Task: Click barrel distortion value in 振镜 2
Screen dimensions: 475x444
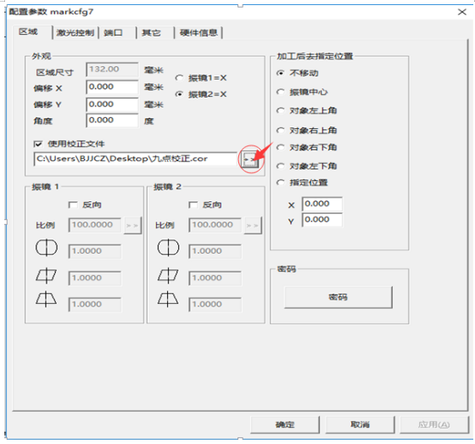Action: (215, 251)
